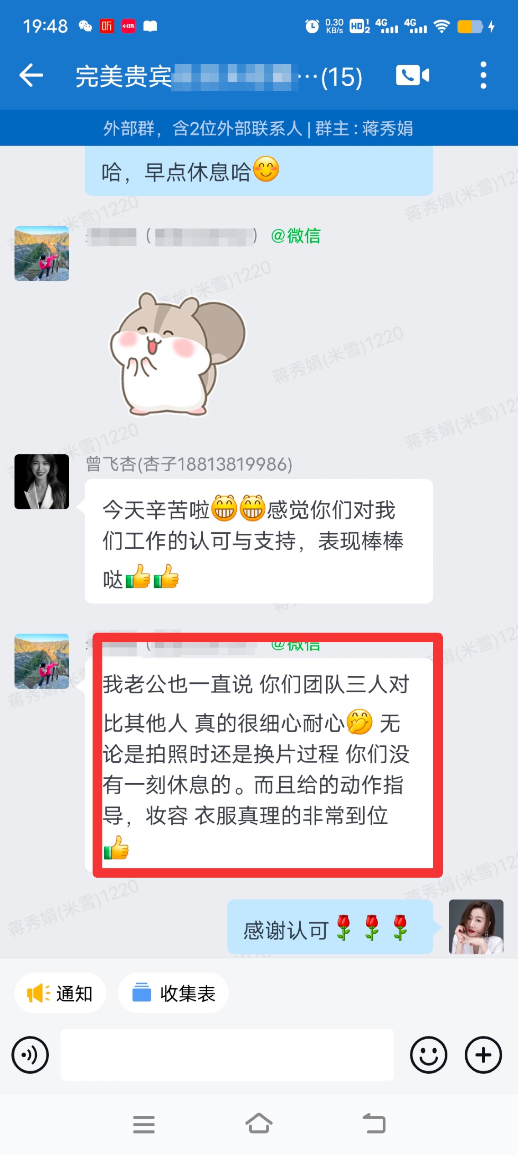Tap the mountain landscape avatar above hamster sticker

42,254
